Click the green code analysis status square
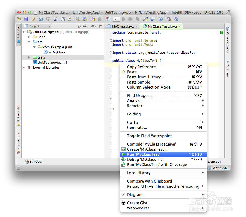246x217 pixels. point(222,32)
